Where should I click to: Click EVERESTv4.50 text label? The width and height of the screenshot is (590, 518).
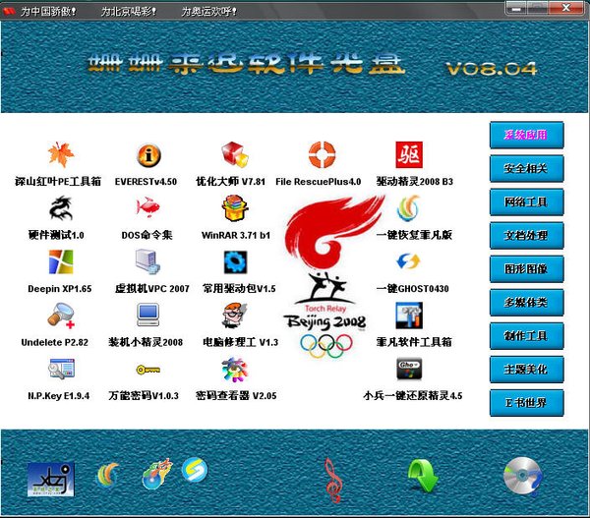[x=146, y=182]
